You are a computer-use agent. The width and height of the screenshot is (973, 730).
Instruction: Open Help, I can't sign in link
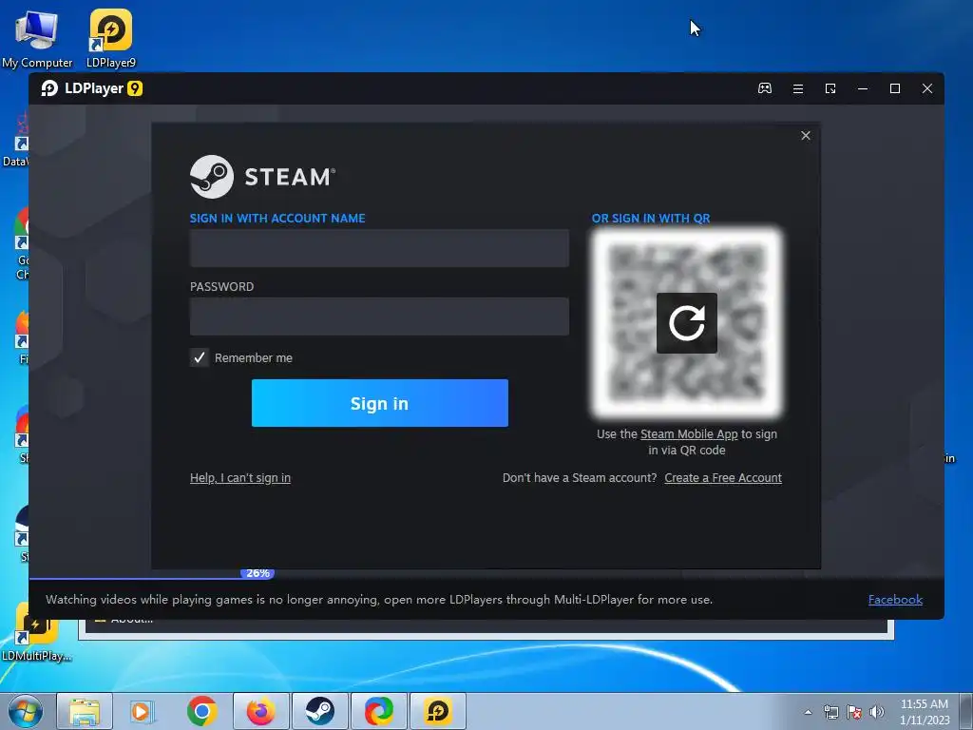click(240, 478)
